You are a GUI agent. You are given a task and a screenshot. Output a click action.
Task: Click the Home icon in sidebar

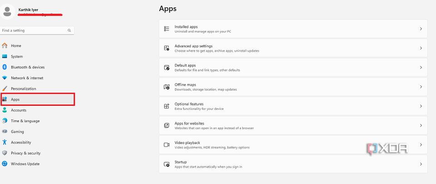[x=5, y=45]
